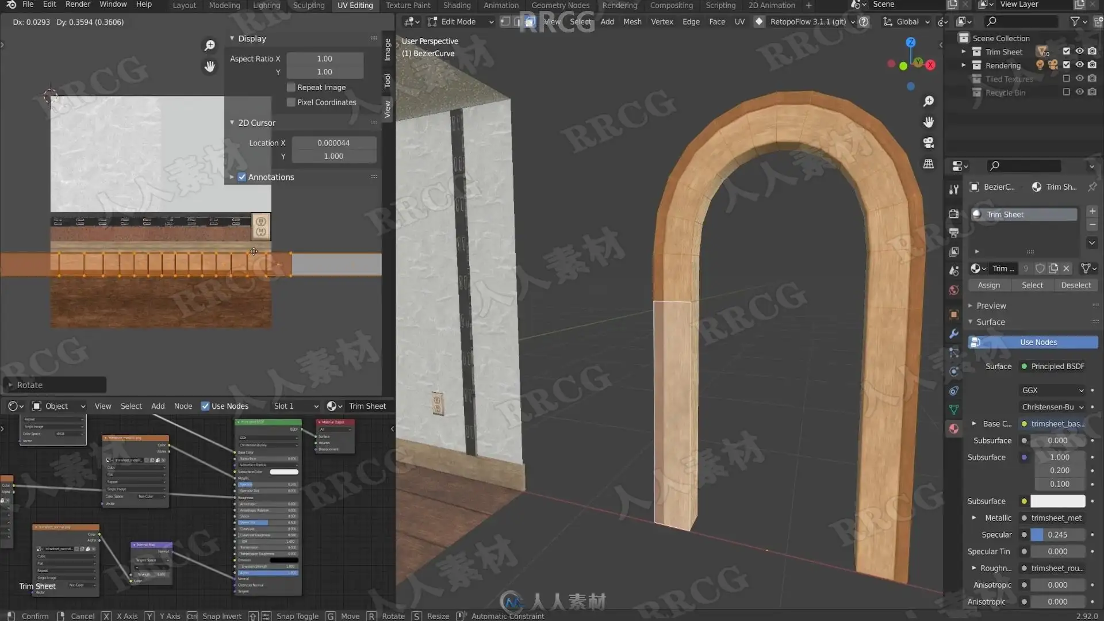This screenshot has height=621, width=1104.
Task: Open View Layer properties tab
Action: 954,251
